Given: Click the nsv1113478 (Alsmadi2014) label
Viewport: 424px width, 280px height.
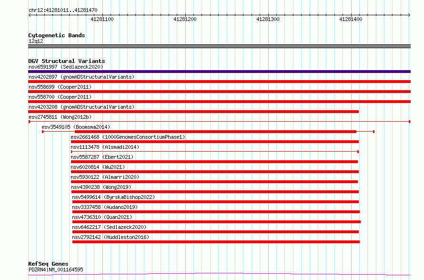Looking at the screenshot, I should (105, 147).
